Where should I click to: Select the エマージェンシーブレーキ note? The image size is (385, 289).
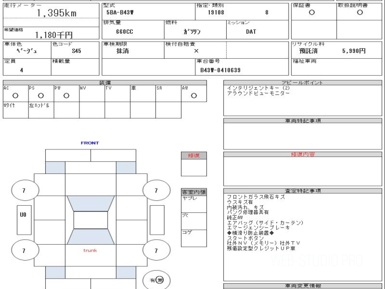pyautogui.click(x=258, y=228)
